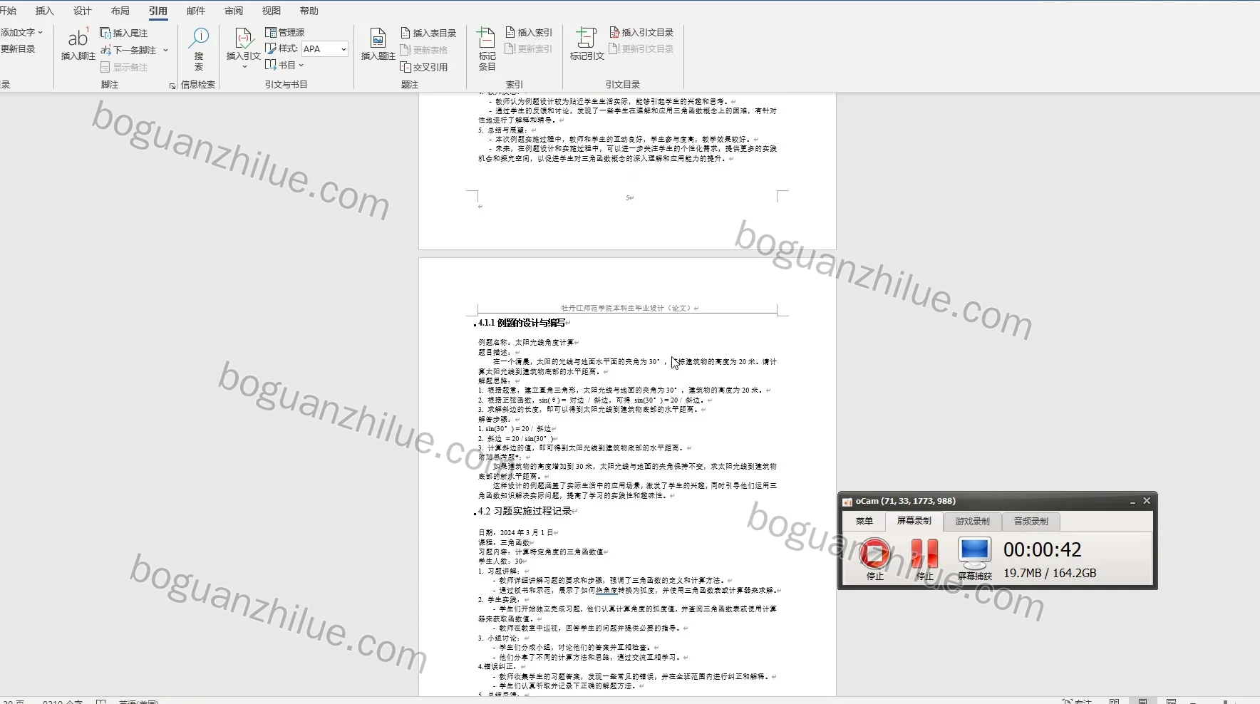Viewport: 1260px width, 704px height.
Task: Click Update Table (更新表格)
Action: [x=424, y=50]
